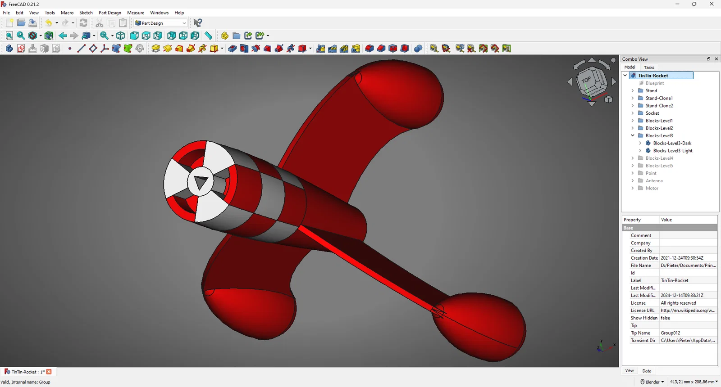Viewport: 721px width, 387px height.
Task: Click the TOP face of navigation cube
Action: (x=587, y=81)
